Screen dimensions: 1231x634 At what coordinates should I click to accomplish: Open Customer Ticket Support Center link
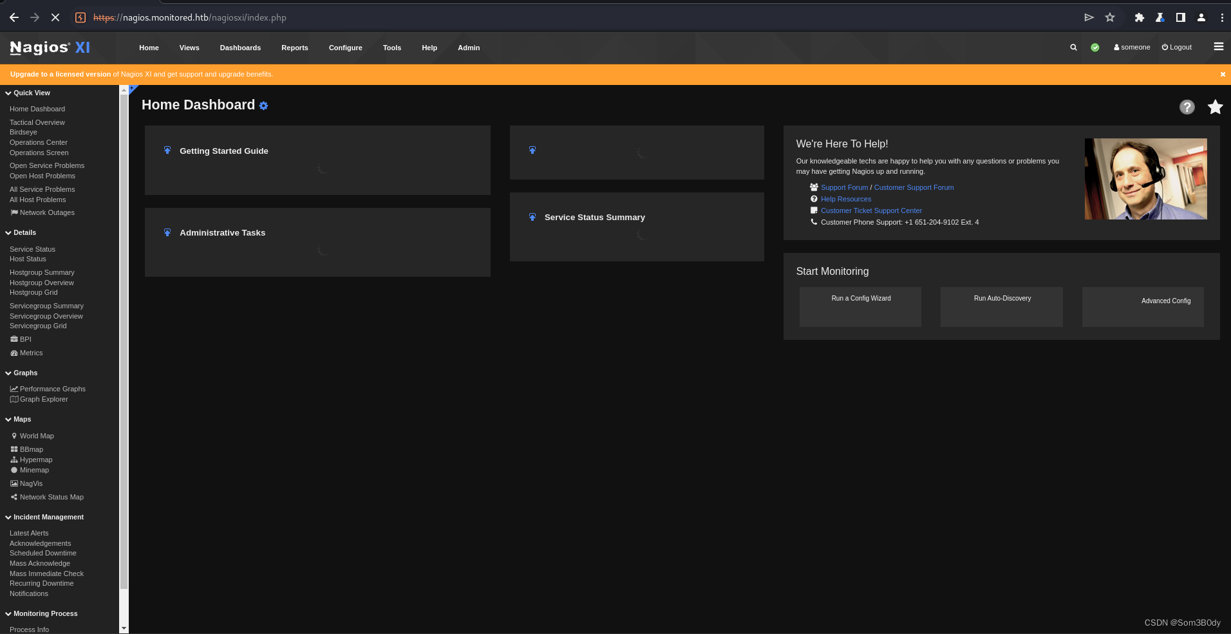click(x=871, y=210)
